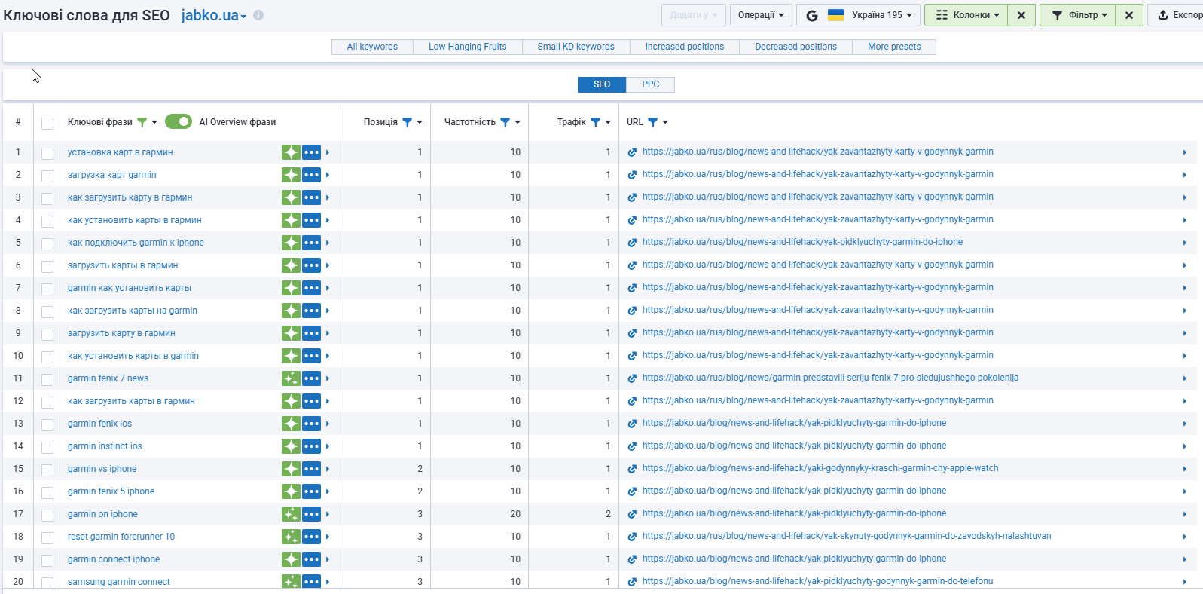
Task: Open keyword link 'как загрузить карты на garmin'
Action: click(x=133, y=311)
